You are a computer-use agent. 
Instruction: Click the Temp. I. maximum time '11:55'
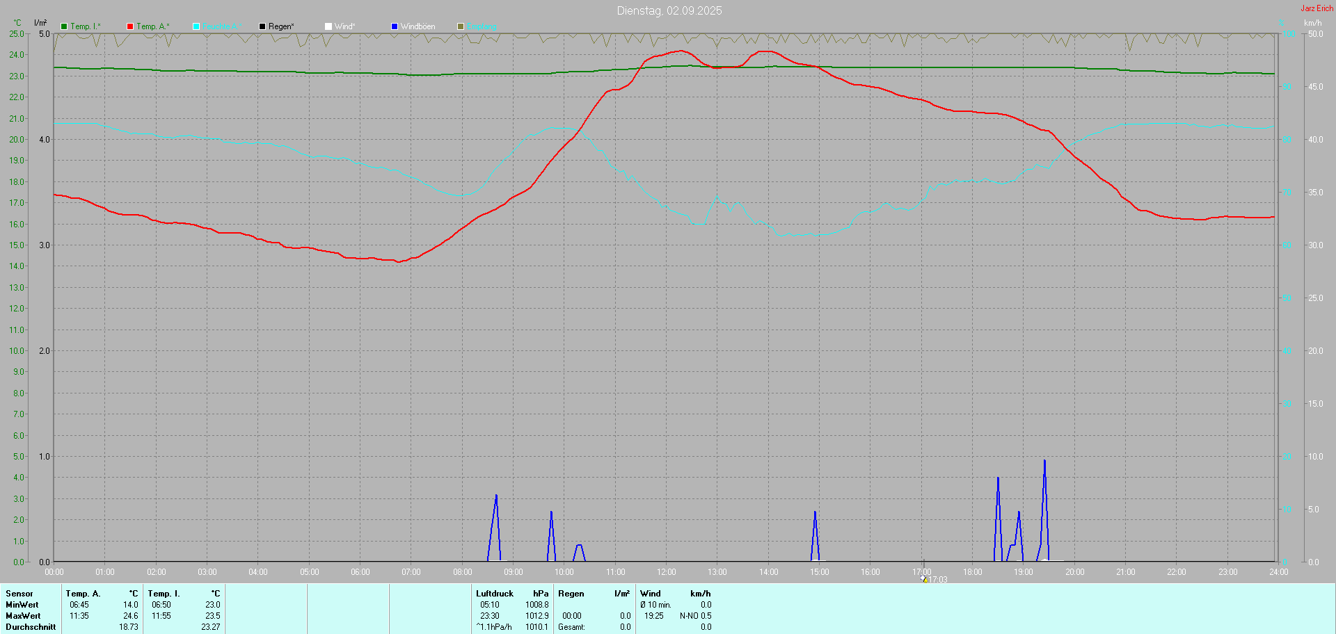click(x=161, y=616)
